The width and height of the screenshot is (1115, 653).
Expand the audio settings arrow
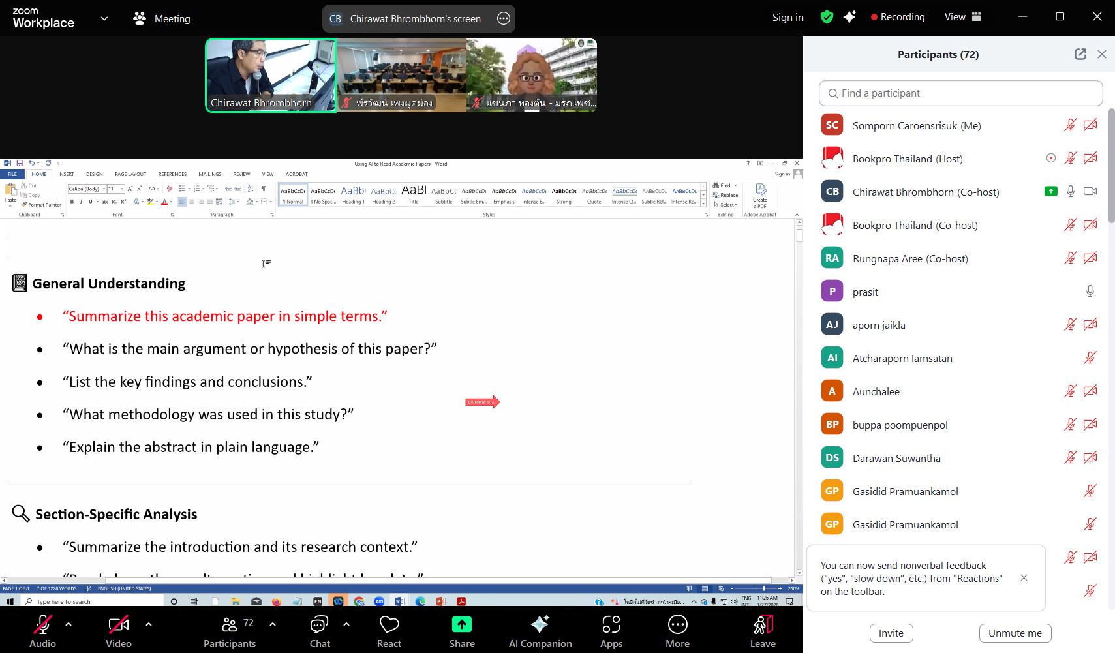(x=69, y=624)
